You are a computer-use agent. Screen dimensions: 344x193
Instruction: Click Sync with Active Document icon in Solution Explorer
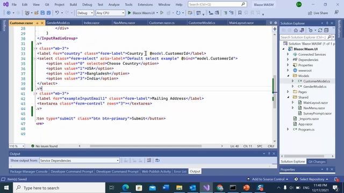click(302, 30)
